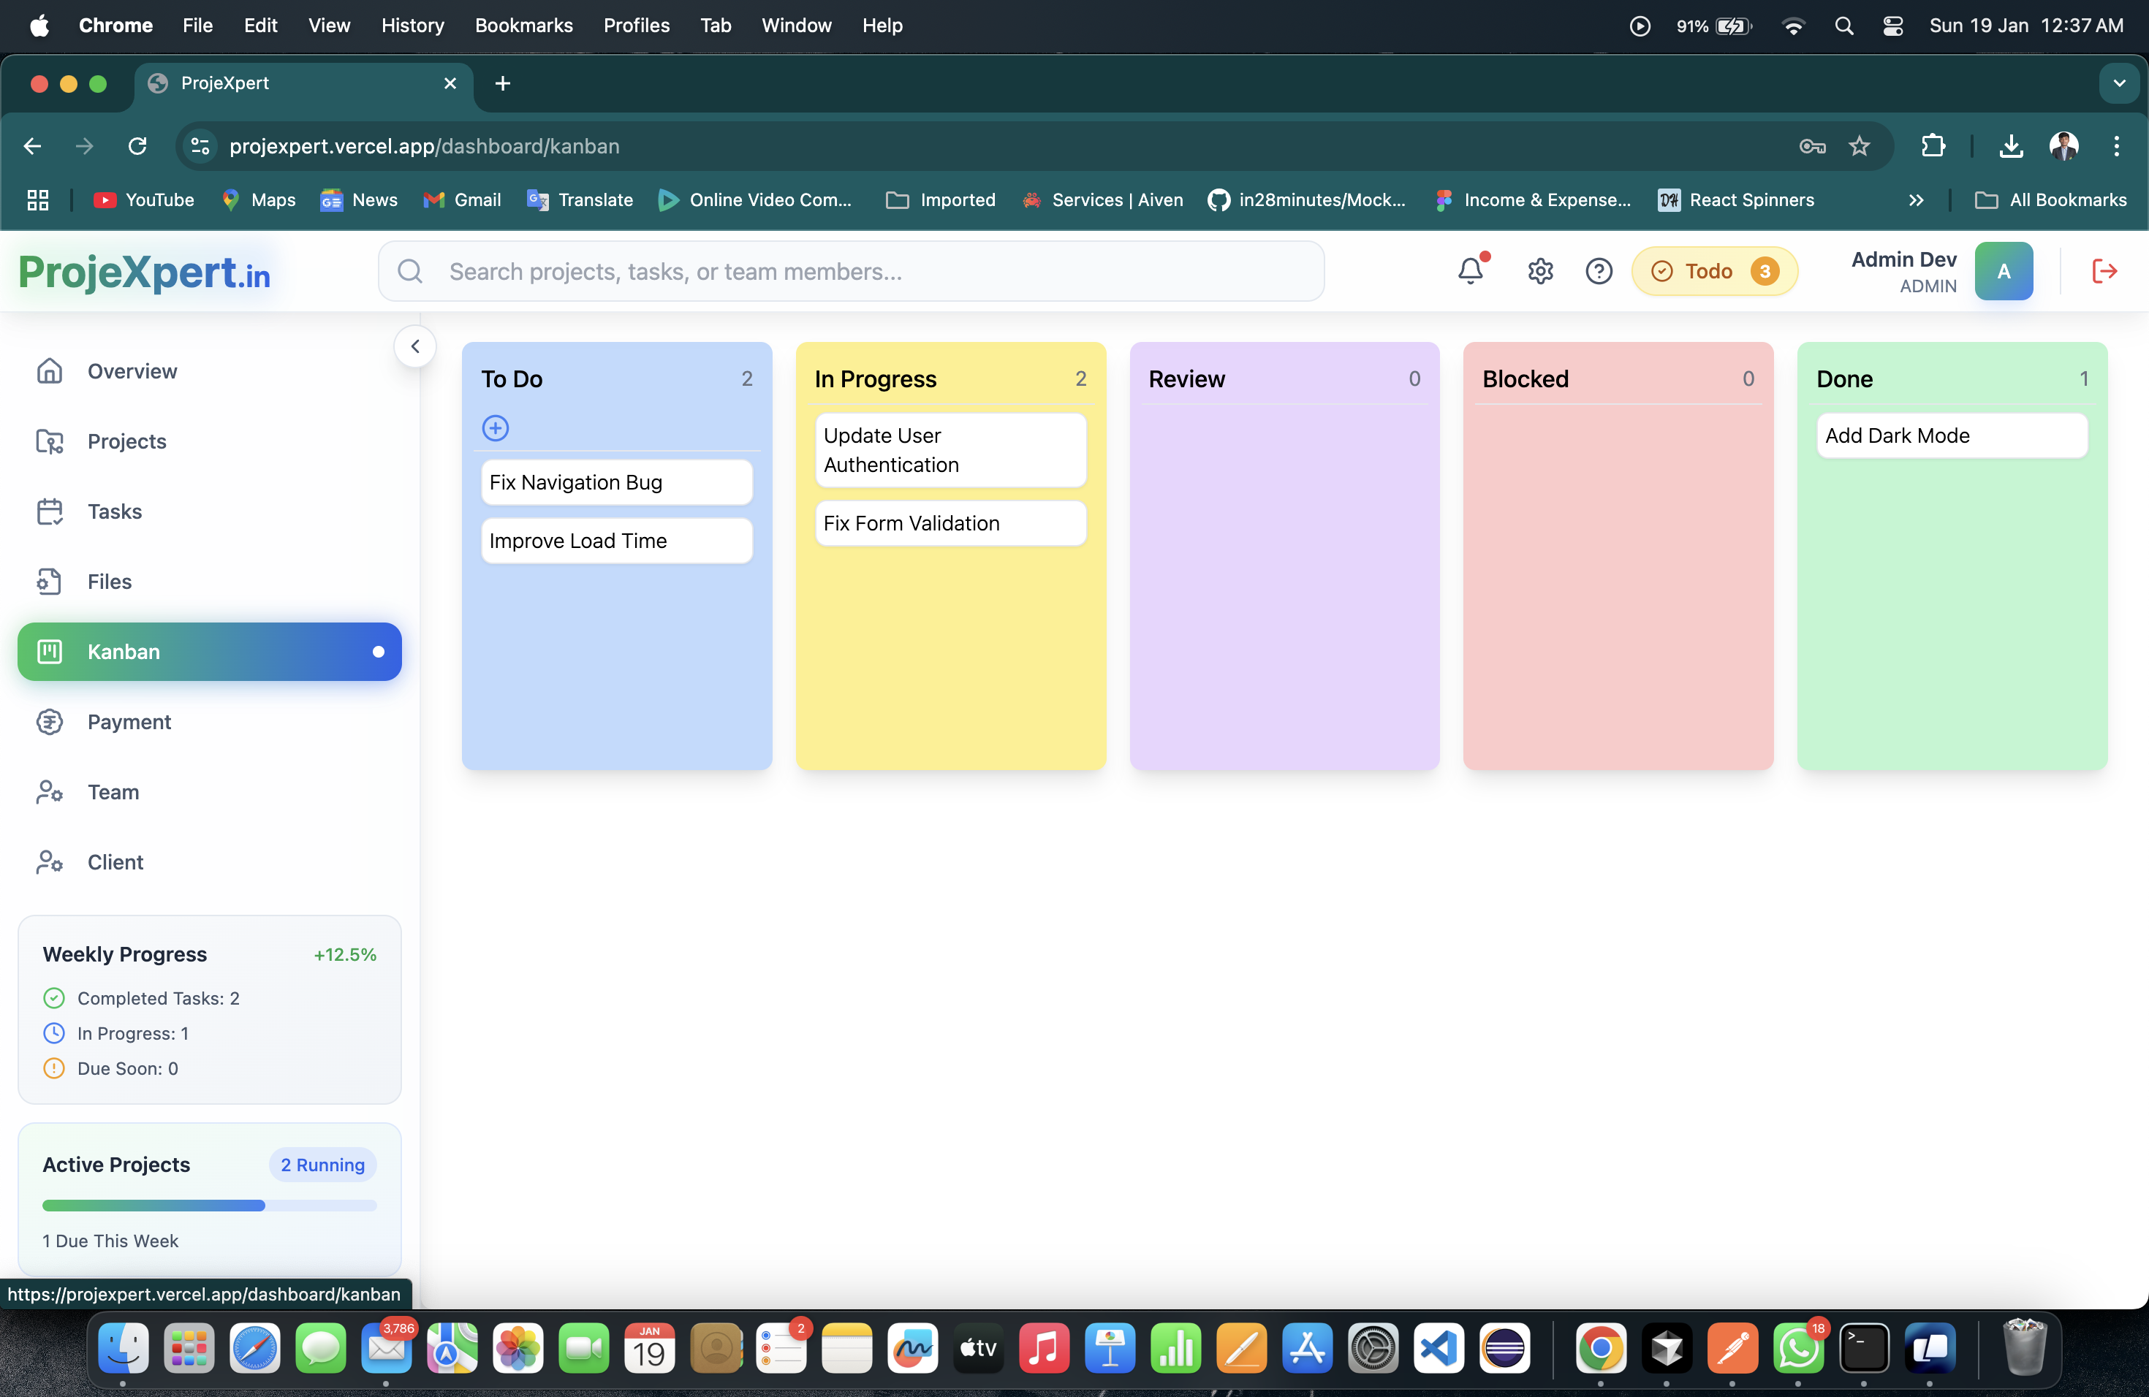2149x1397 pixels.
Task: Open the Profiles menu in menu bar
Action: [637, 26]
